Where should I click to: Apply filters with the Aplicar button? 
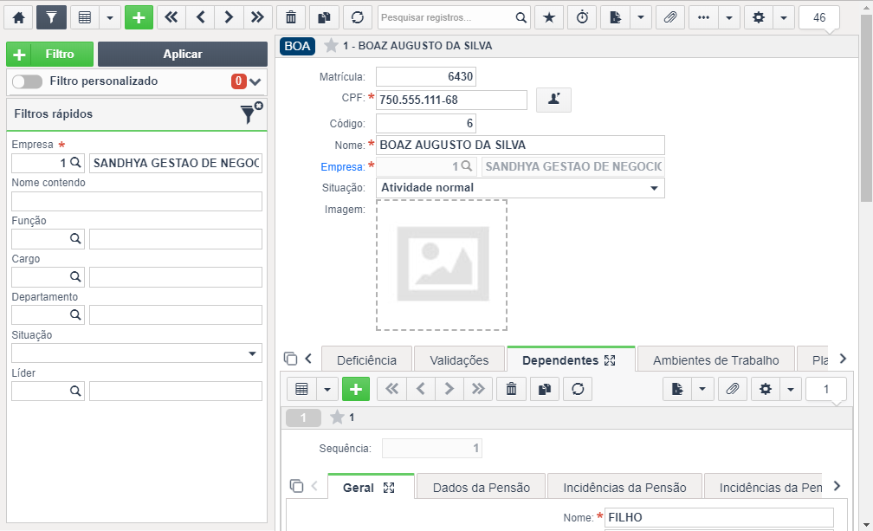[x=183, y=54]
